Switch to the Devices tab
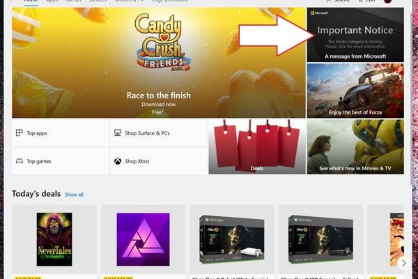418x279 pixels. 98,1
